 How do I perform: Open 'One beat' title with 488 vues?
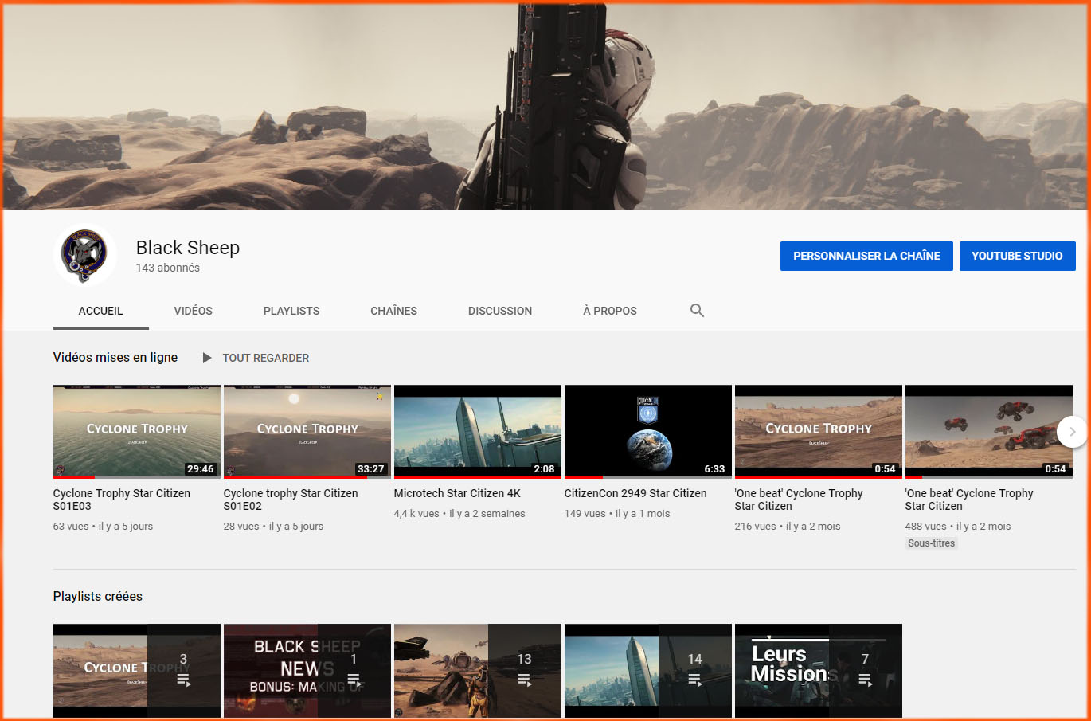[969, 500]
